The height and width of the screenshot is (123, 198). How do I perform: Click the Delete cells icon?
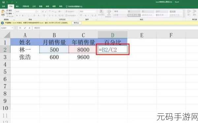[x=194, y=12]
